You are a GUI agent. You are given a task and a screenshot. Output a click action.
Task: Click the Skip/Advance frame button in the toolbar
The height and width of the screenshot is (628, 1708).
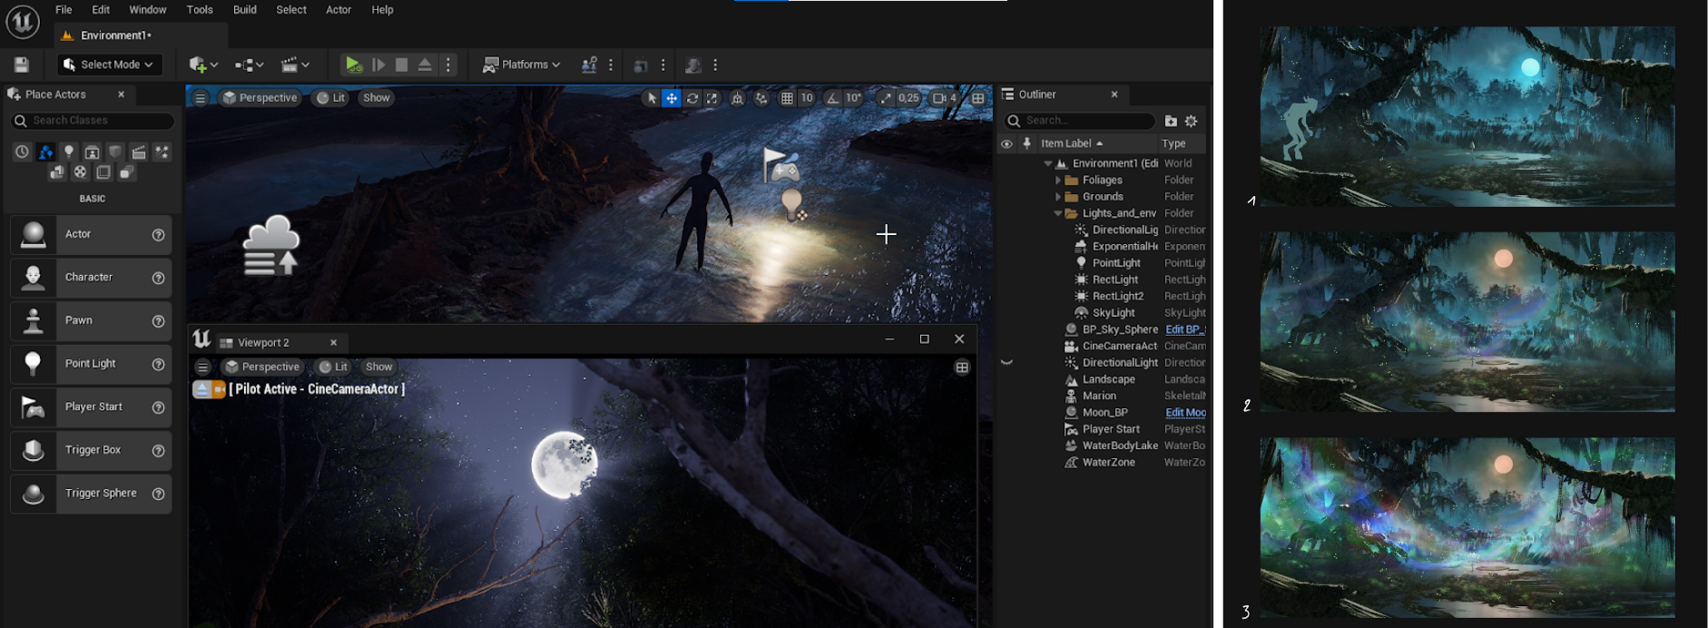tap(378, 64)
